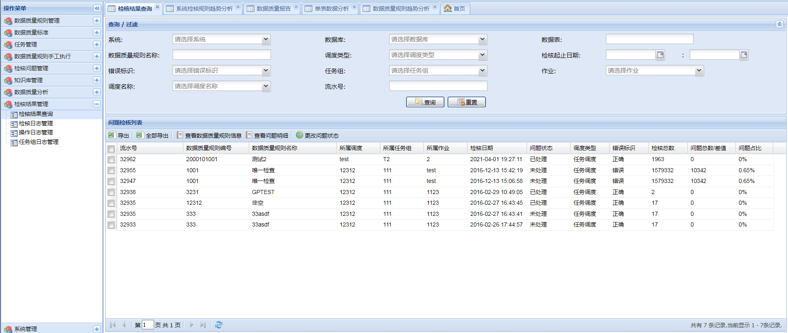Switch to 数据质量规则趋势分析 tab
This screenshot has height=333, width=788.
(401, 9)
